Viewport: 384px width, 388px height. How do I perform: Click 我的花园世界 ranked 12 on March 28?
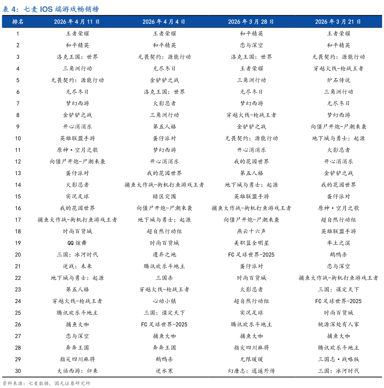[251, 162]
